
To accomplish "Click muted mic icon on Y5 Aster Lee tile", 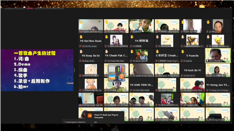I will (80, 31).
